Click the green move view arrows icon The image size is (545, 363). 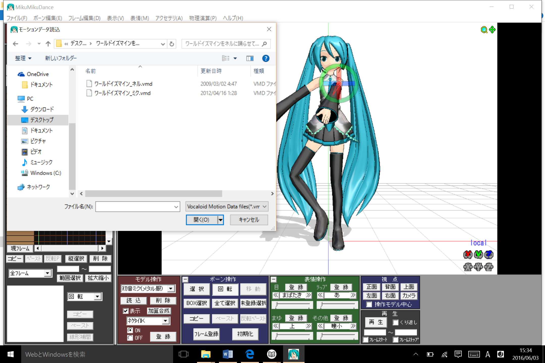point(492,30)
